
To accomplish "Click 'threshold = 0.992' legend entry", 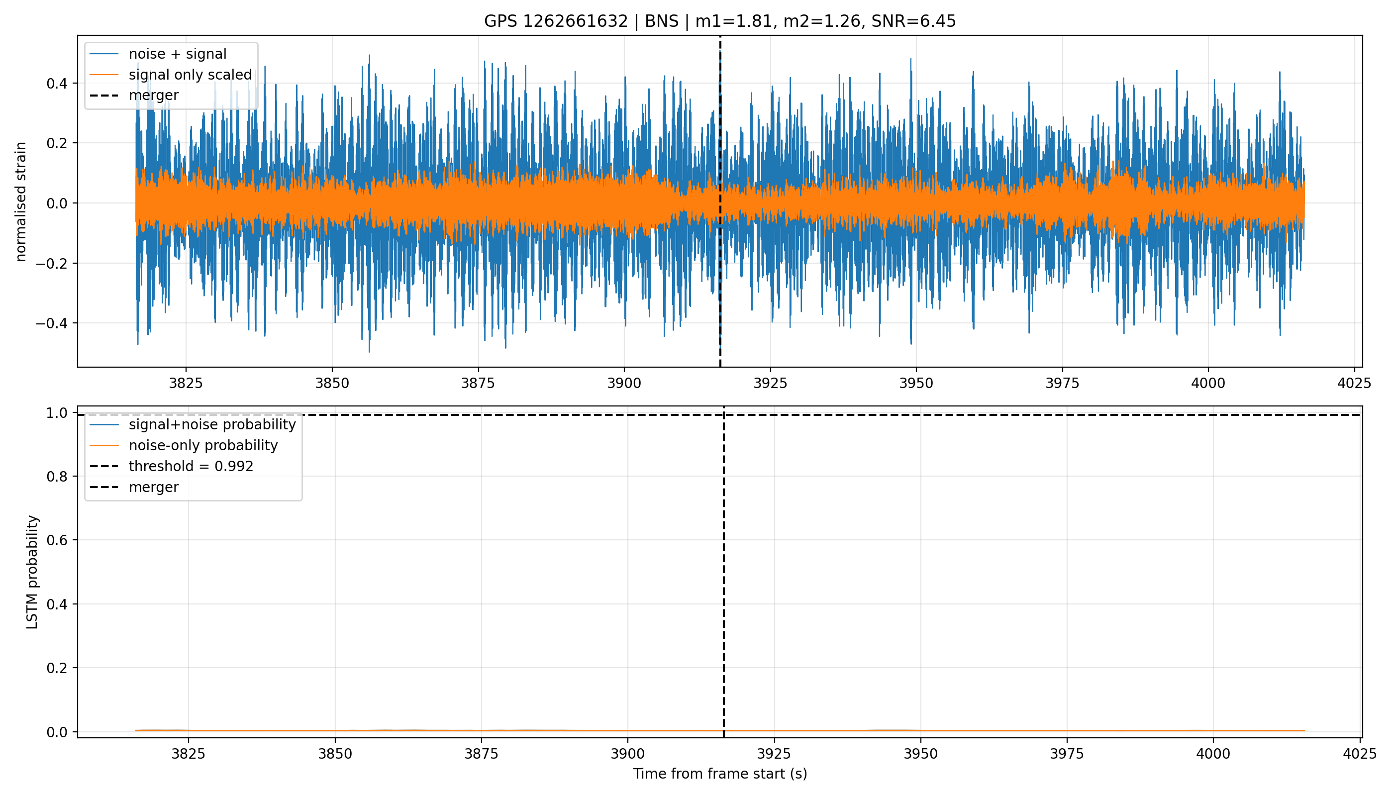I will (x=191, y=466).
